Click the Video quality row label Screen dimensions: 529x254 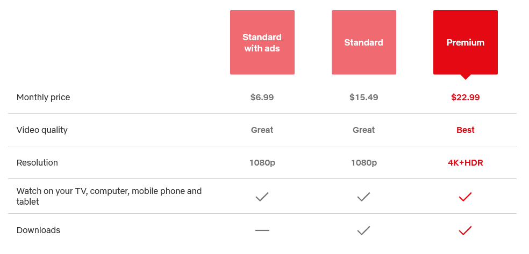42,130
